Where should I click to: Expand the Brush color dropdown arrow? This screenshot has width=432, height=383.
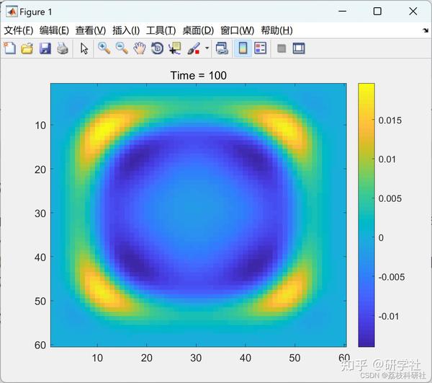pyautogui.click(x=207, y=48)
